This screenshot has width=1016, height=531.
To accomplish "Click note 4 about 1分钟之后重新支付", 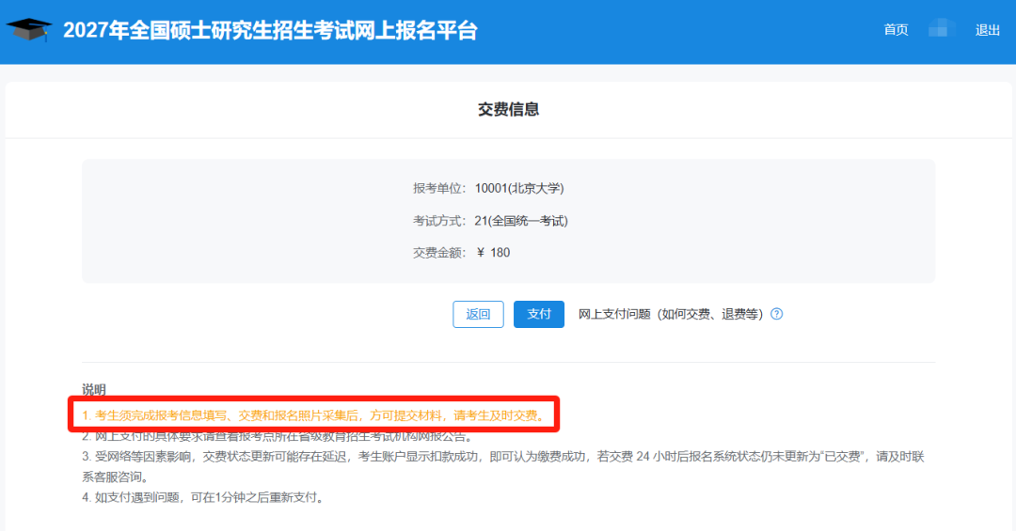I will point(204,497).
